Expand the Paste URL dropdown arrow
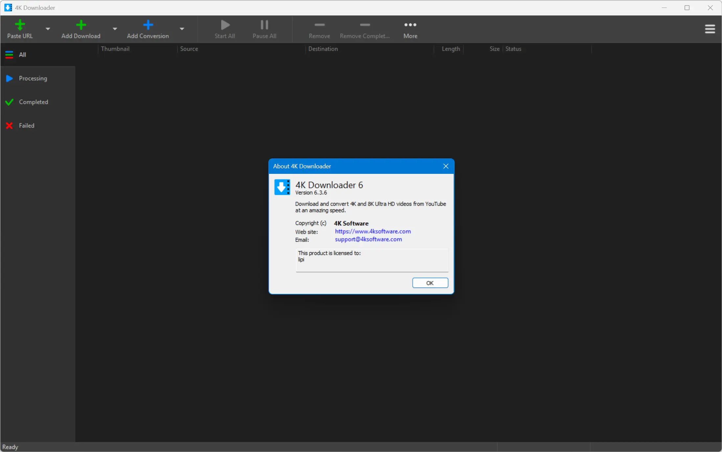The height and width of the screenshot is (452, 722). click(x=48, y=29)
